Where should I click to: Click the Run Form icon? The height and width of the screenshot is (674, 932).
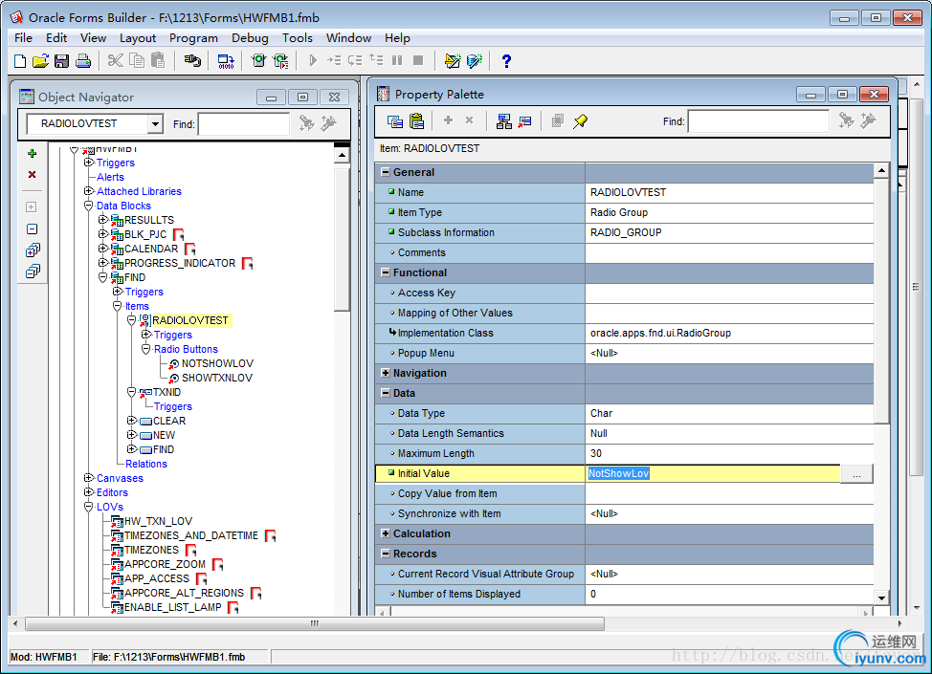tap(258, 60)
